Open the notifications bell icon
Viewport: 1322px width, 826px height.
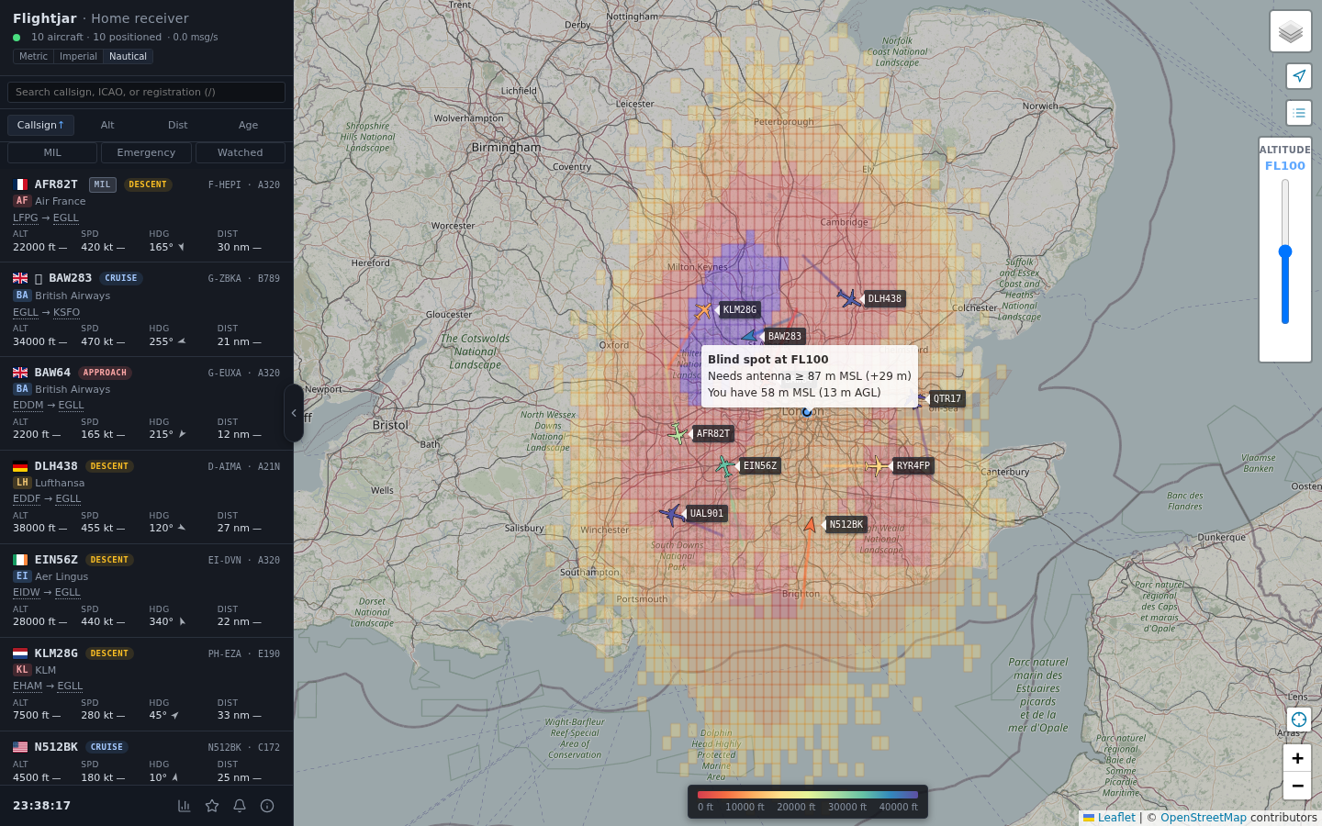pyautogui.click(x=240, y=806)
